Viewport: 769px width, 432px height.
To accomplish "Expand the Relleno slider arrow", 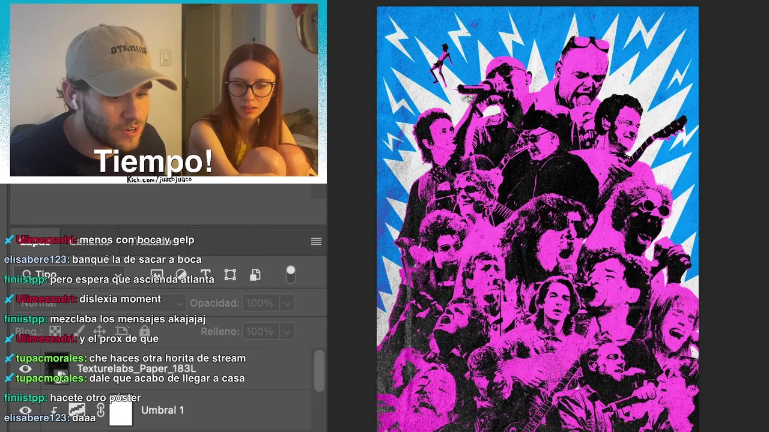I will click(x=287, y=331).
